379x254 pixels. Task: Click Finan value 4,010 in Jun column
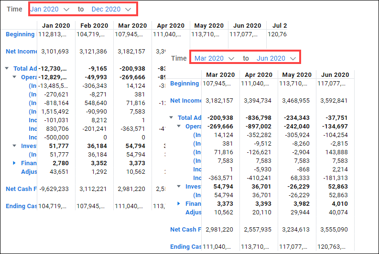[340, 204]
